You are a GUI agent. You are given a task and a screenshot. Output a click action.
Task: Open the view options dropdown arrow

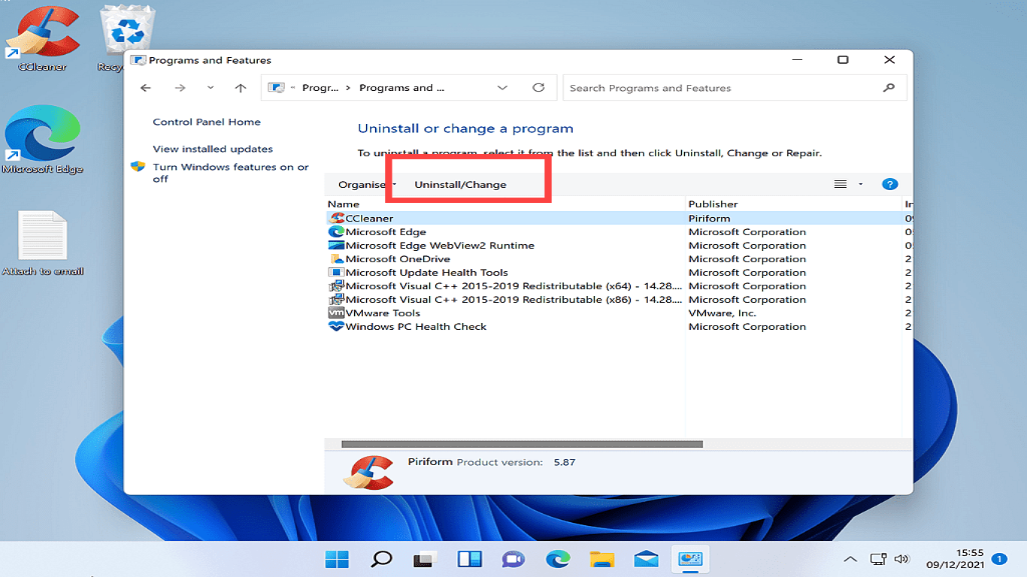point(861,185)
